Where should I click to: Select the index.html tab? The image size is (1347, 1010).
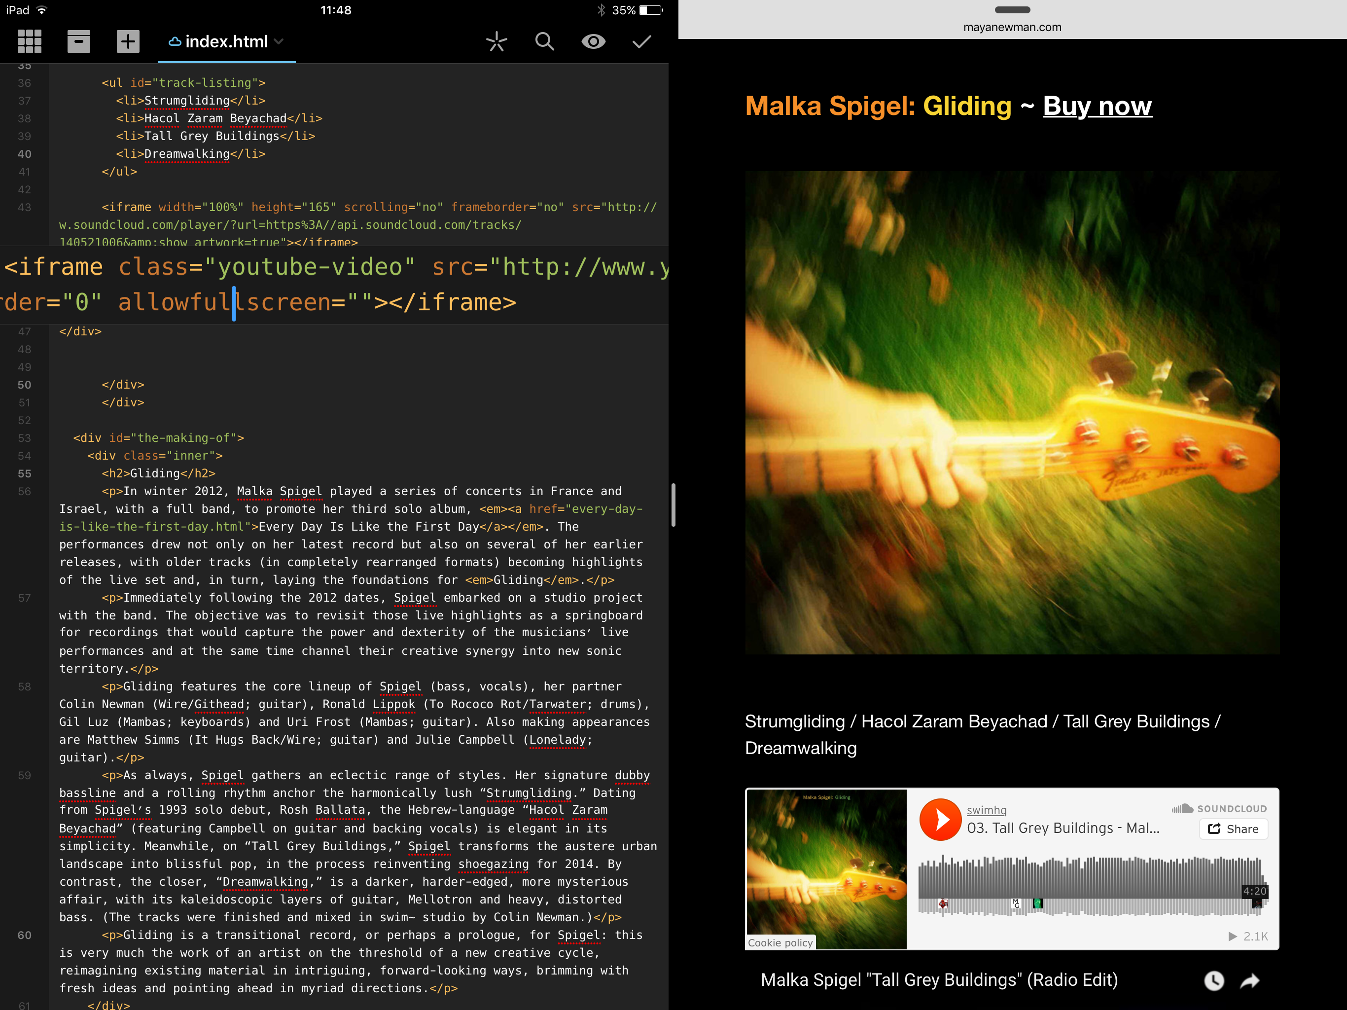click(226, 41)
